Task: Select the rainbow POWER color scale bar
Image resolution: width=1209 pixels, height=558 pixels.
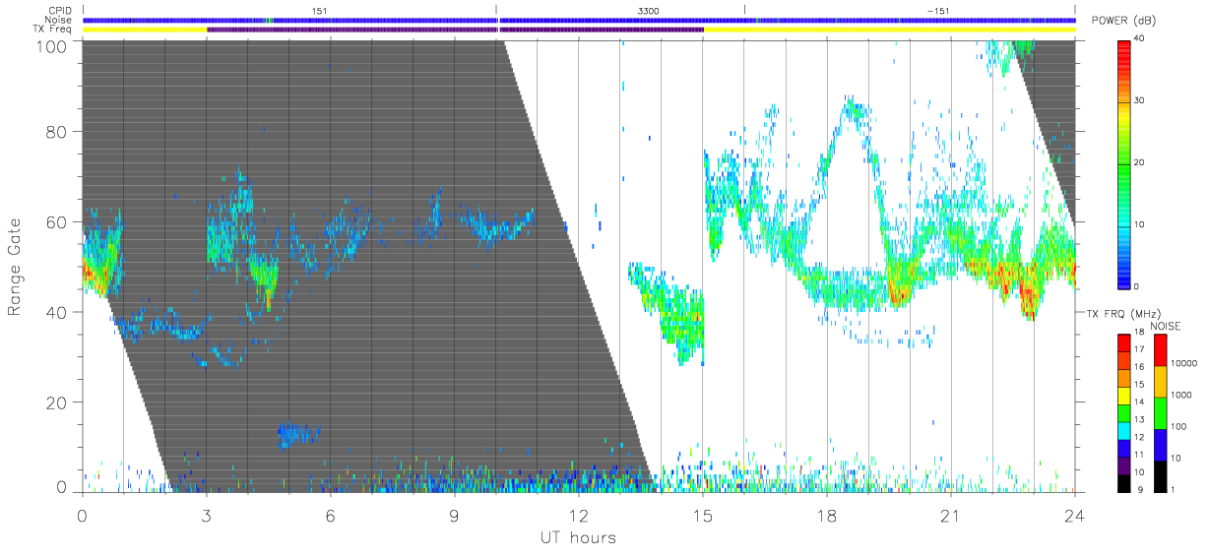Action: (1124, 163)
